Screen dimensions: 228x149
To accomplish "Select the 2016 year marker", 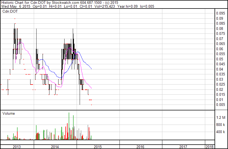I will 140,147.
